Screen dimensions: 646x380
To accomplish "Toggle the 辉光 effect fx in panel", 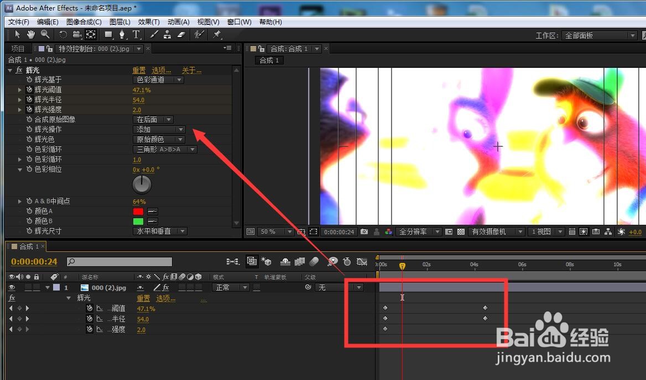I will tap(19, 70).
